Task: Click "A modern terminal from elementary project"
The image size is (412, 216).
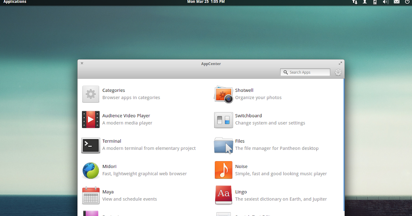Action: click(x=149, y=148)
